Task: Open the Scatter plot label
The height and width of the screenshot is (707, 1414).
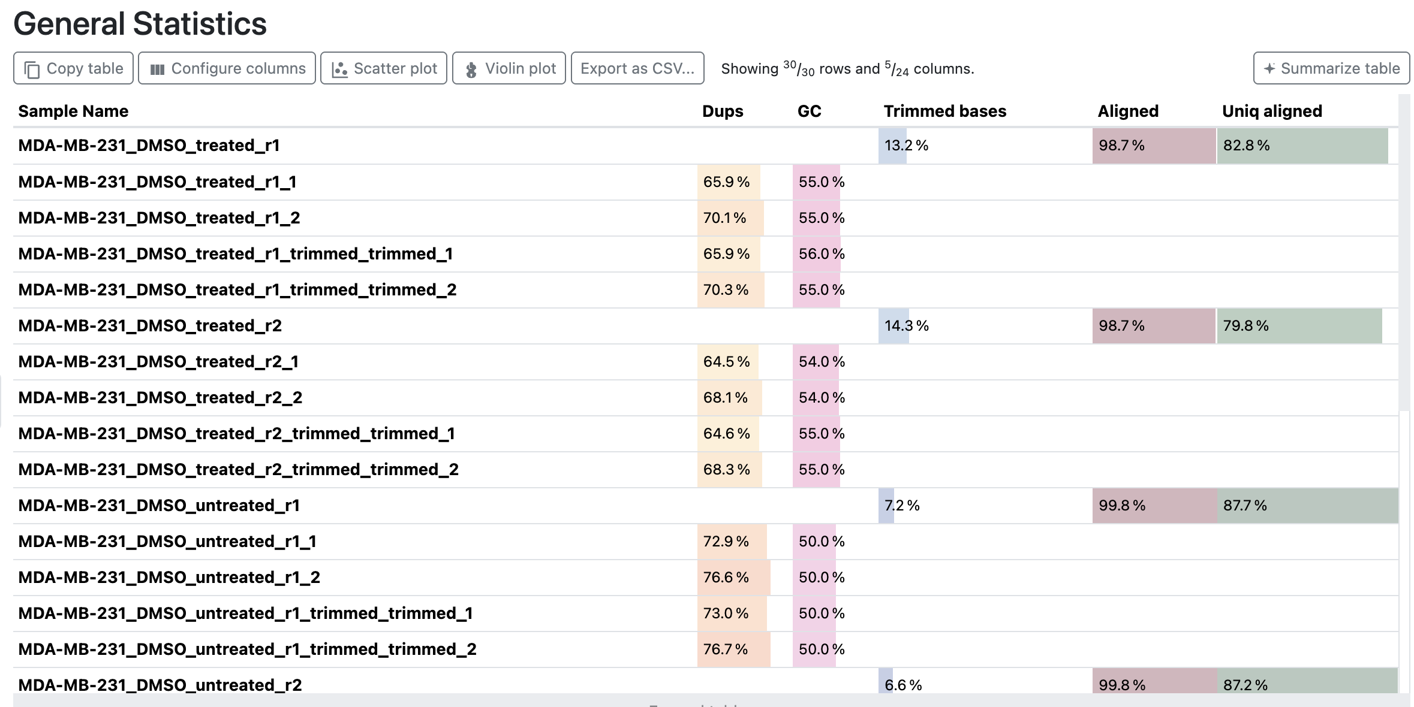Action: [396, 68]
